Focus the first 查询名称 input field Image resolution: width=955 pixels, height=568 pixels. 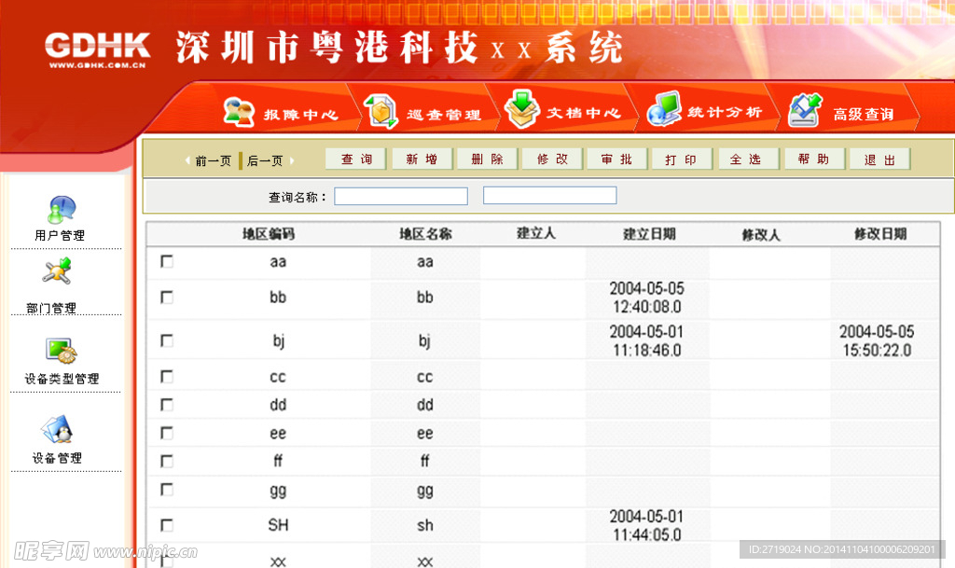pyautogui.click(x=401, y=197)
